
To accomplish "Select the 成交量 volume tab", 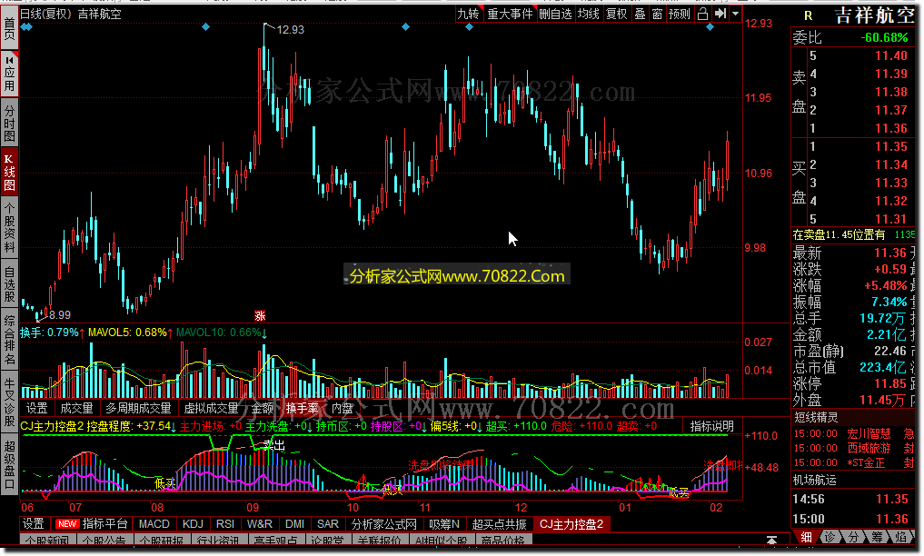I will [77, 408].
